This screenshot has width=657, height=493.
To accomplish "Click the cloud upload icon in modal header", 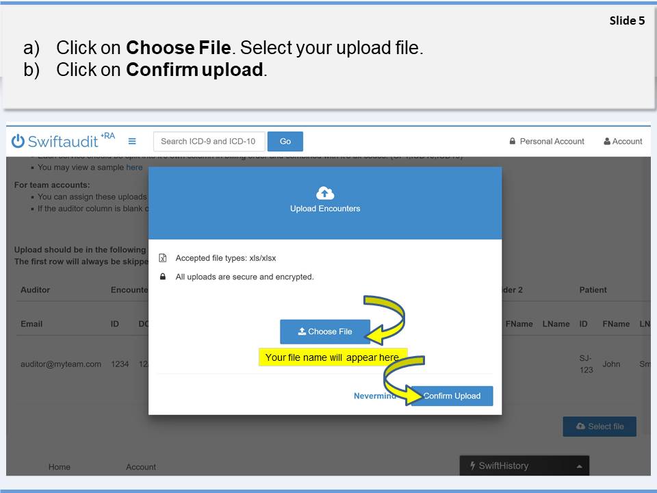I will pyautogui.click(x=325, y=194).
